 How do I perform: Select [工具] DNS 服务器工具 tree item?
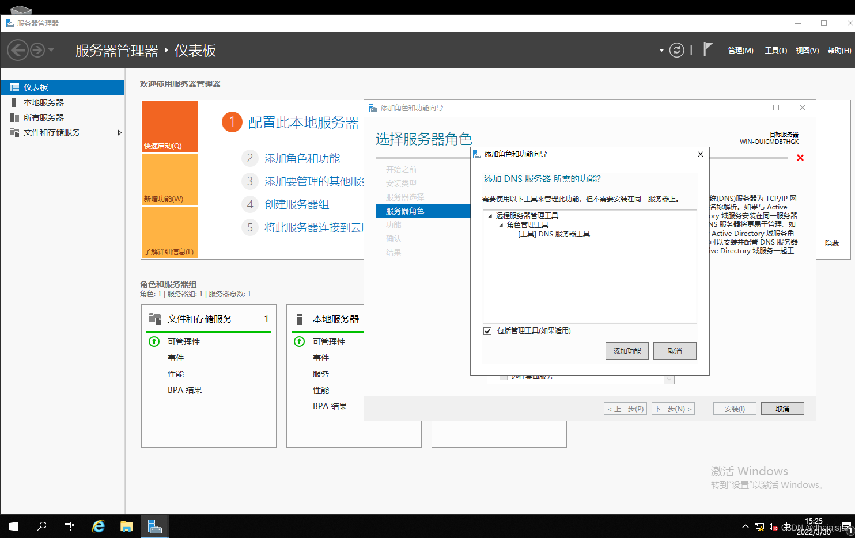click(554, 234)
